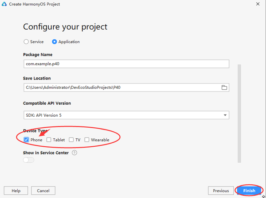
Task: Go back with the Previous button
Action: point(221,191)
